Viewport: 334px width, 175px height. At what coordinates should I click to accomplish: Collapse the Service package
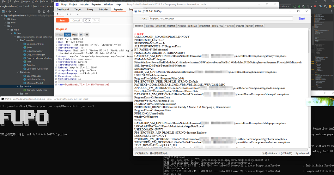point(18,86)
